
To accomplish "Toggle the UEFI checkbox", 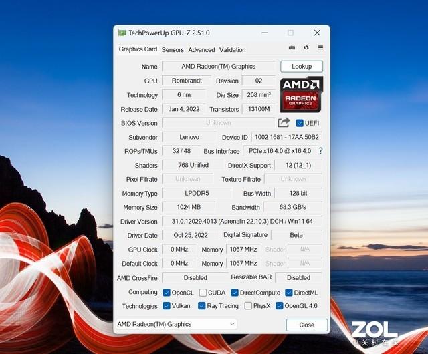I will point(300,123).
